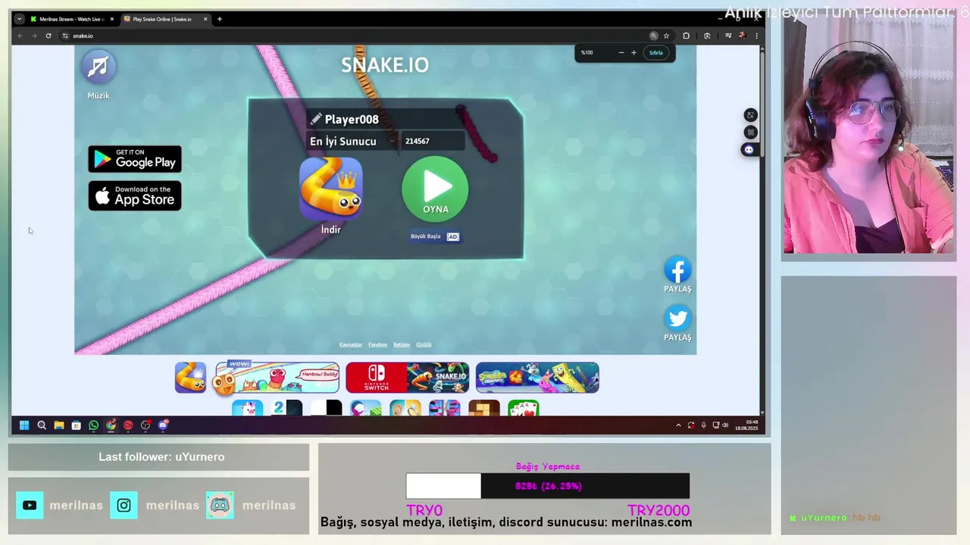Image resolution: width=970 pixels, height=545 pixels.
Task: Switch to the Play Snake Online tab
Action: point(165,19)
